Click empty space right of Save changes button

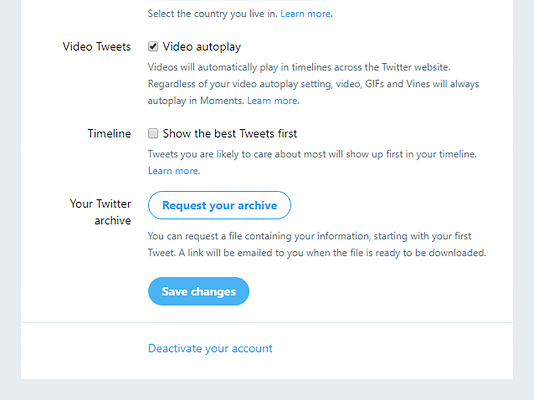375,291
